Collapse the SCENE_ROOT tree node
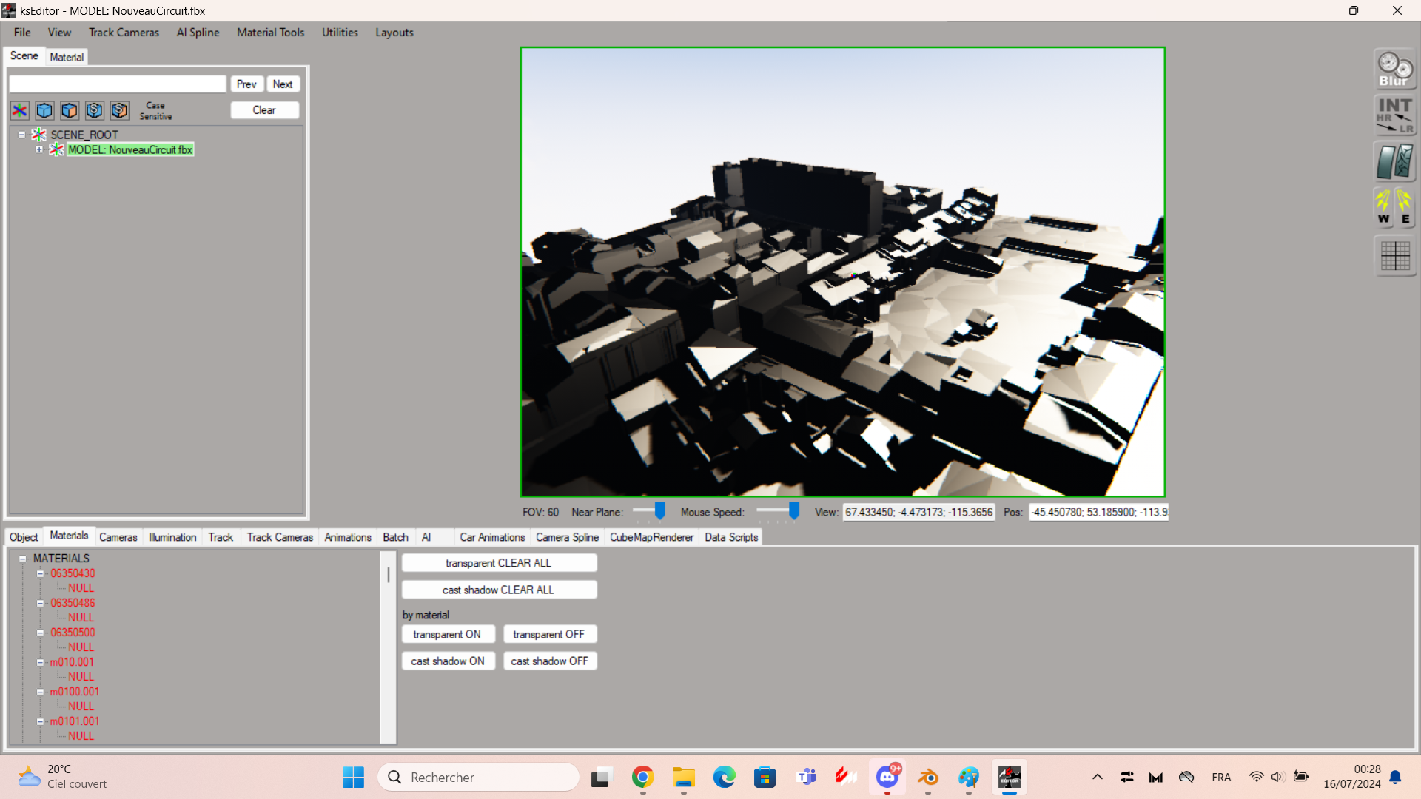 pyautogui.click(x=22, y=135)
